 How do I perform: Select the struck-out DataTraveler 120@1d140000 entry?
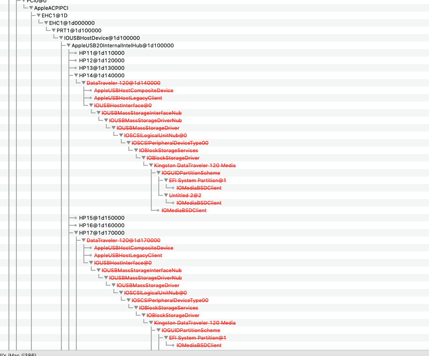click(123, 83)
